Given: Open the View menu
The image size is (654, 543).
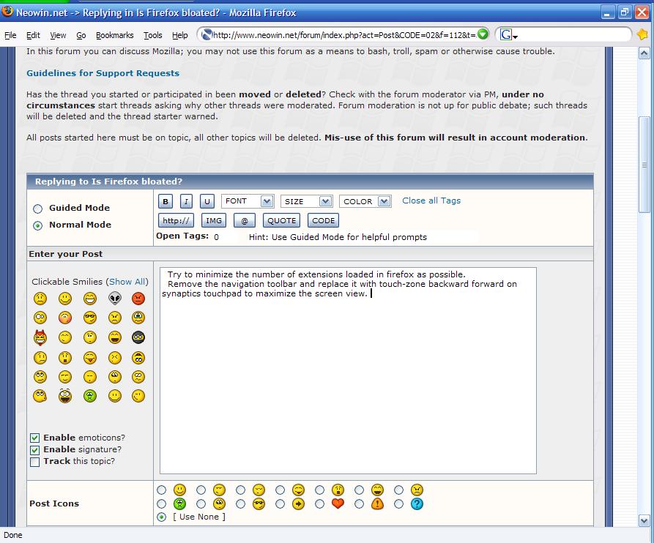Looking at the screenshot, I should click(58, 35).
